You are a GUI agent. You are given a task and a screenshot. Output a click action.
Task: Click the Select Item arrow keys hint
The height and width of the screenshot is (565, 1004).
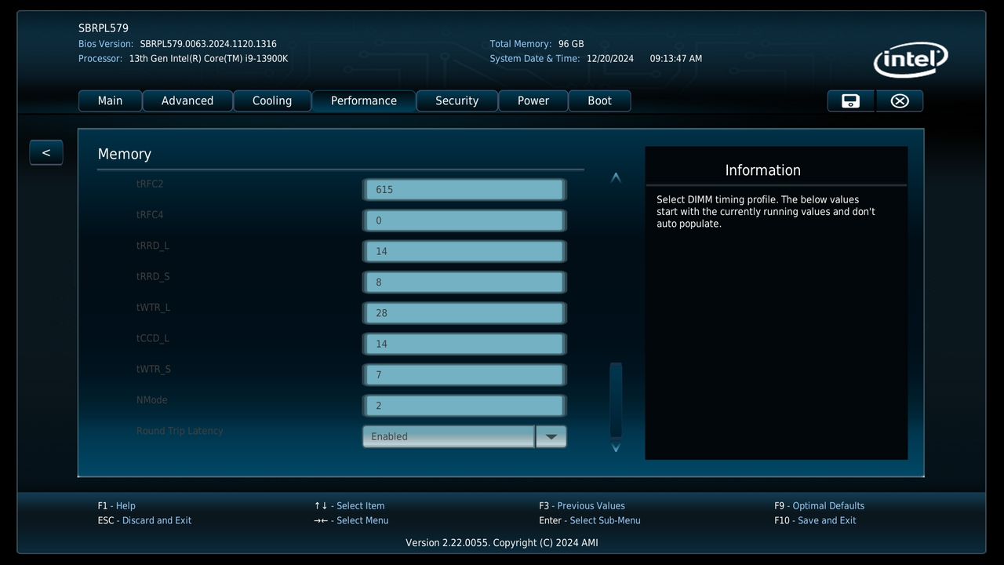click(350, 506)
